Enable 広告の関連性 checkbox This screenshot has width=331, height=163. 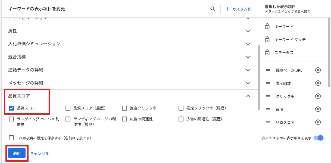tap(124, 119)
